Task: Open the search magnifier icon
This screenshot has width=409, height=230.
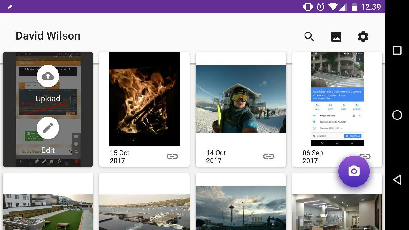Action: point(309,37)
